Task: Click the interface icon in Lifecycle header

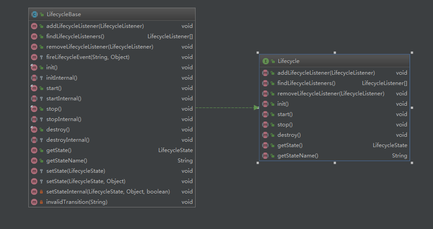Action: (x=266, y=61)
